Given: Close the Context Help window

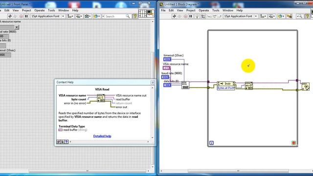Looking at the screenshot, I should click(153, 82).
